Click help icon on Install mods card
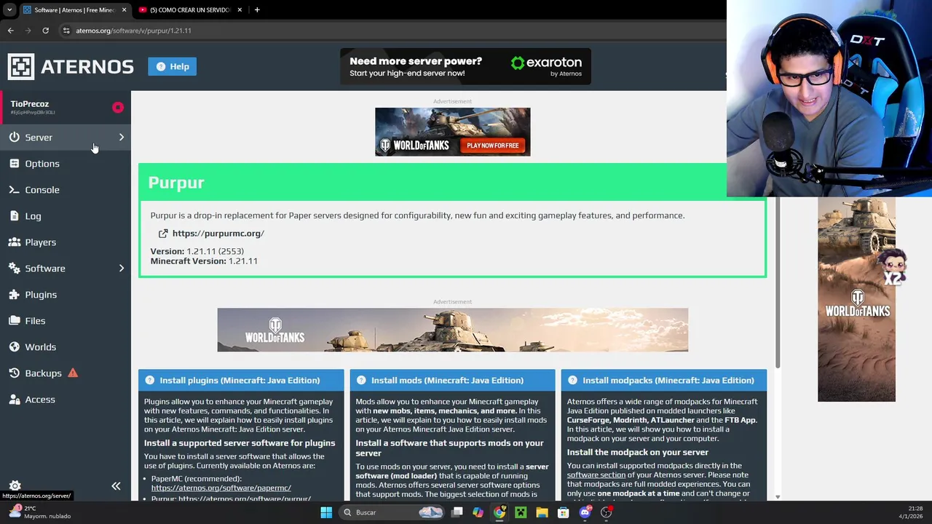The image size is (932, 524). (x=360, y=380)
